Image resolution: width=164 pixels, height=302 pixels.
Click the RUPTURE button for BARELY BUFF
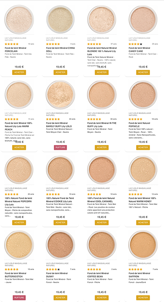pos(60,148)
